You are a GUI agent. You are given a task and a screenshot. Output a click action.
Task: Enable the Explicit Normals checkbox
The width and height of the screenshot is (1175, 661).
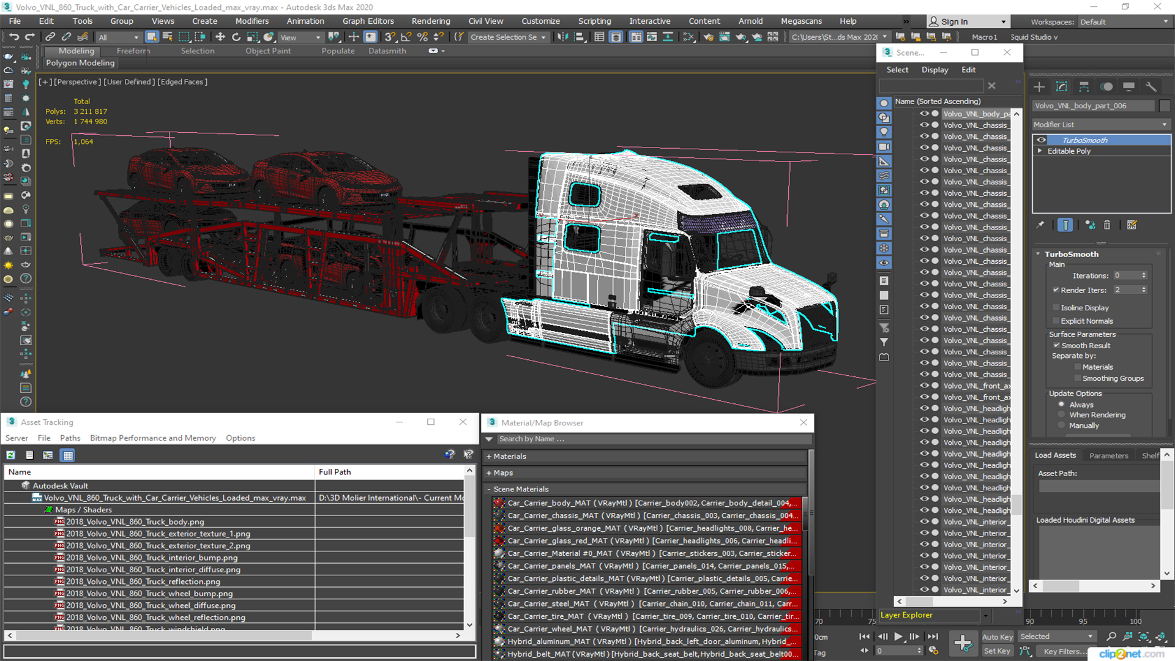pyautogui.click(x=1056, y=321)
